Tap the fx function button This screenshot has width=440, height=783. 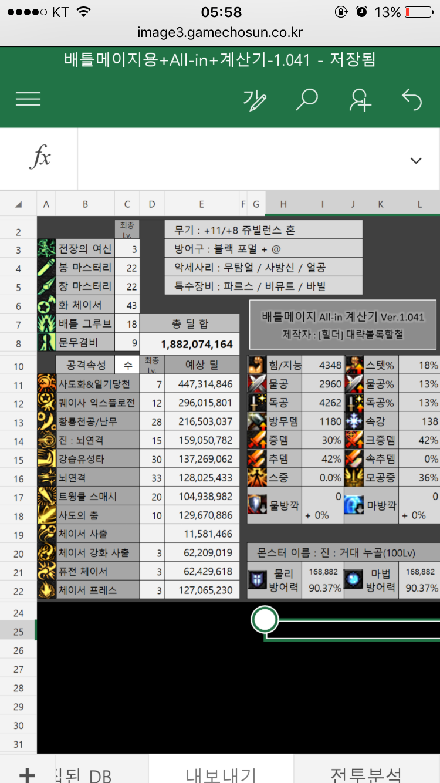pos(39,158)
